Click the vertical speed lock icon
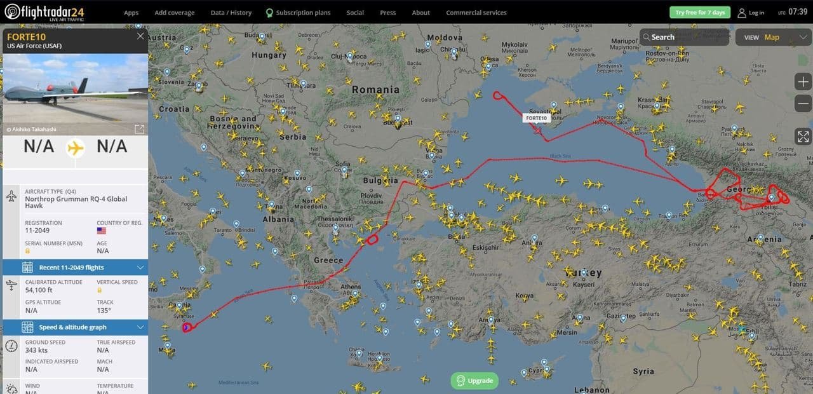813x394 pixels. (100, 290)
